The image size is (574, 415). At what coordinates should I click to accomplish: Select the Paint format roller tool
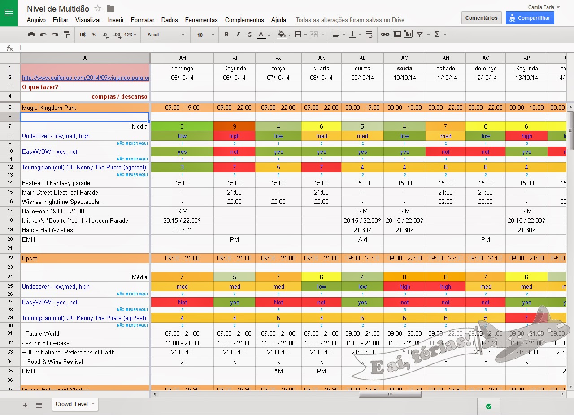coord(67,35)
